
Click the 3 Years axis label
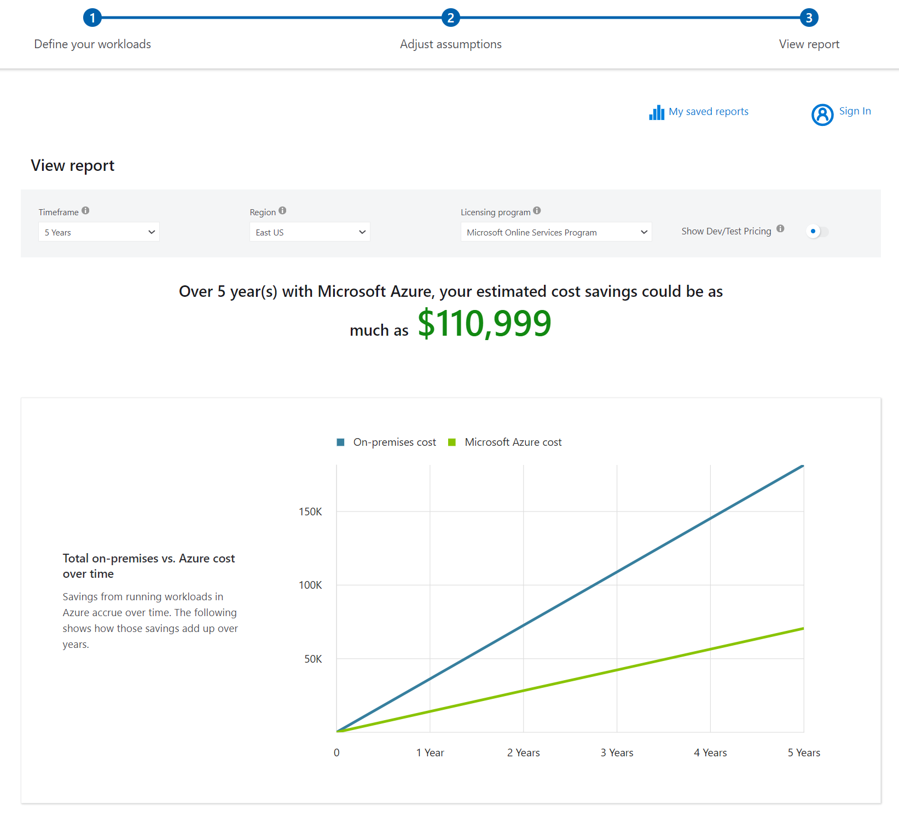[617, 752]
